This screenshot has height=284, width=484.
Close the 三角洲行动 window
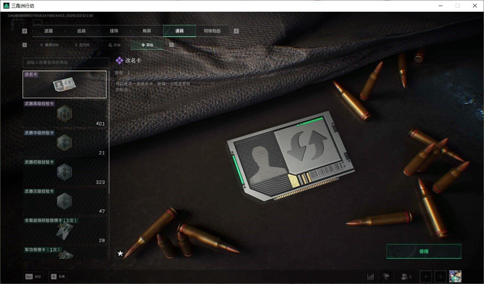point(475,6)
